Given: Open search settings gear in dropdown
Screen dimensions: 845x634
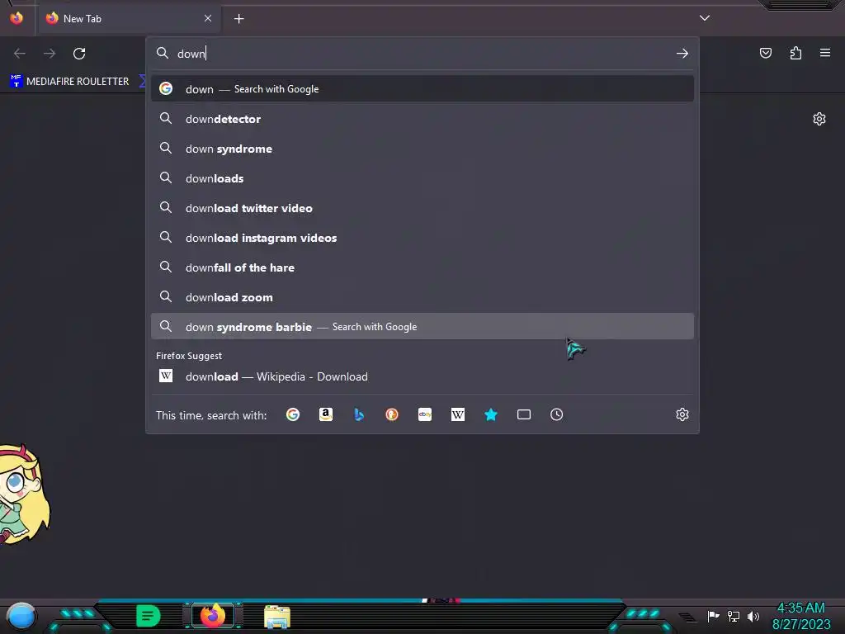Looking at the screenshot, I should (x=682, y=414).
